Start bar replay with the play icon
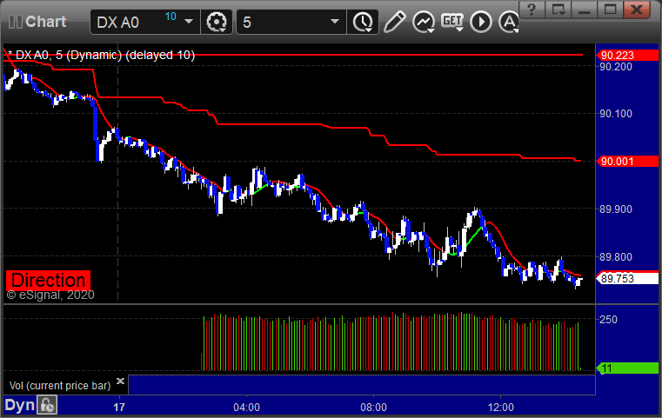Image resolution: width=662 pixels, height=418 pixels. (481, 22)
